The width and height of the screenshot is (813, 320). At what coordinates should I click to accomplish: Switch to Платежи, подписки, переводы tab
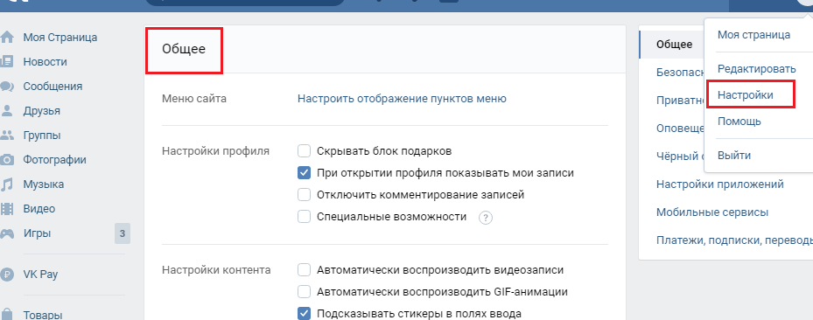734,240
